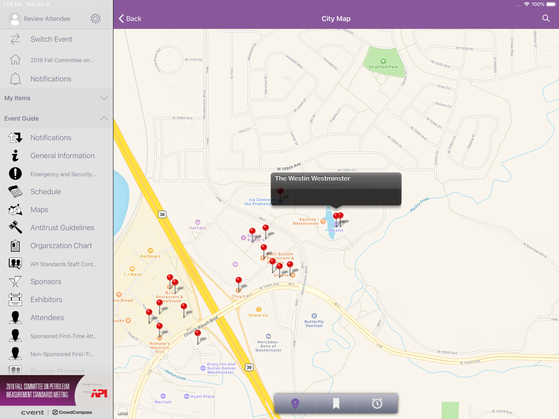Click the Legal link on map
Viewport: 559px width, 419px height.
click(x=123, y=413)
